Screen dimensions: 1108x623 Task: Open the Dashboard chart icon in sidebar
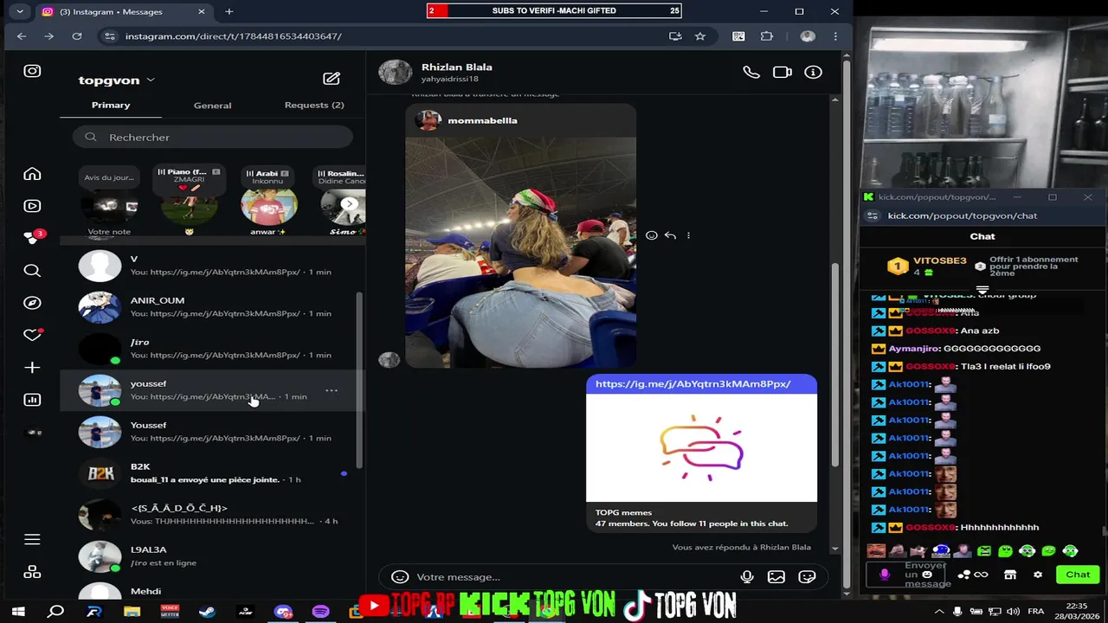pos(32,400)
